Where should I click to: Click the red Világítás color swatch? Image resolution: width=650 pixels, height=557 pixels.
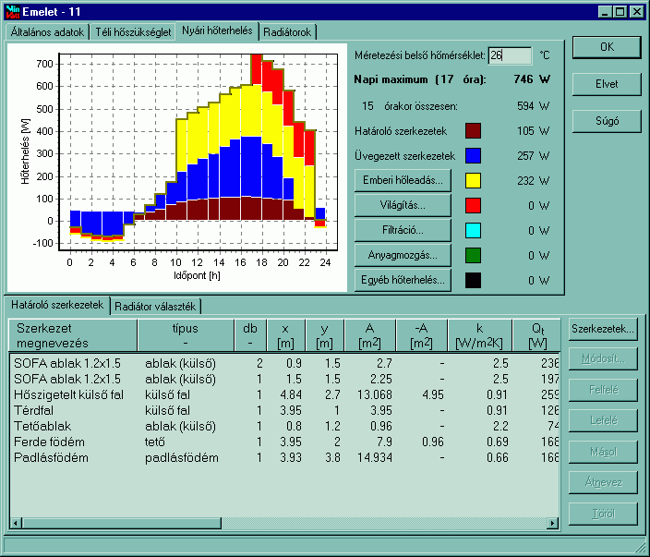473,205
